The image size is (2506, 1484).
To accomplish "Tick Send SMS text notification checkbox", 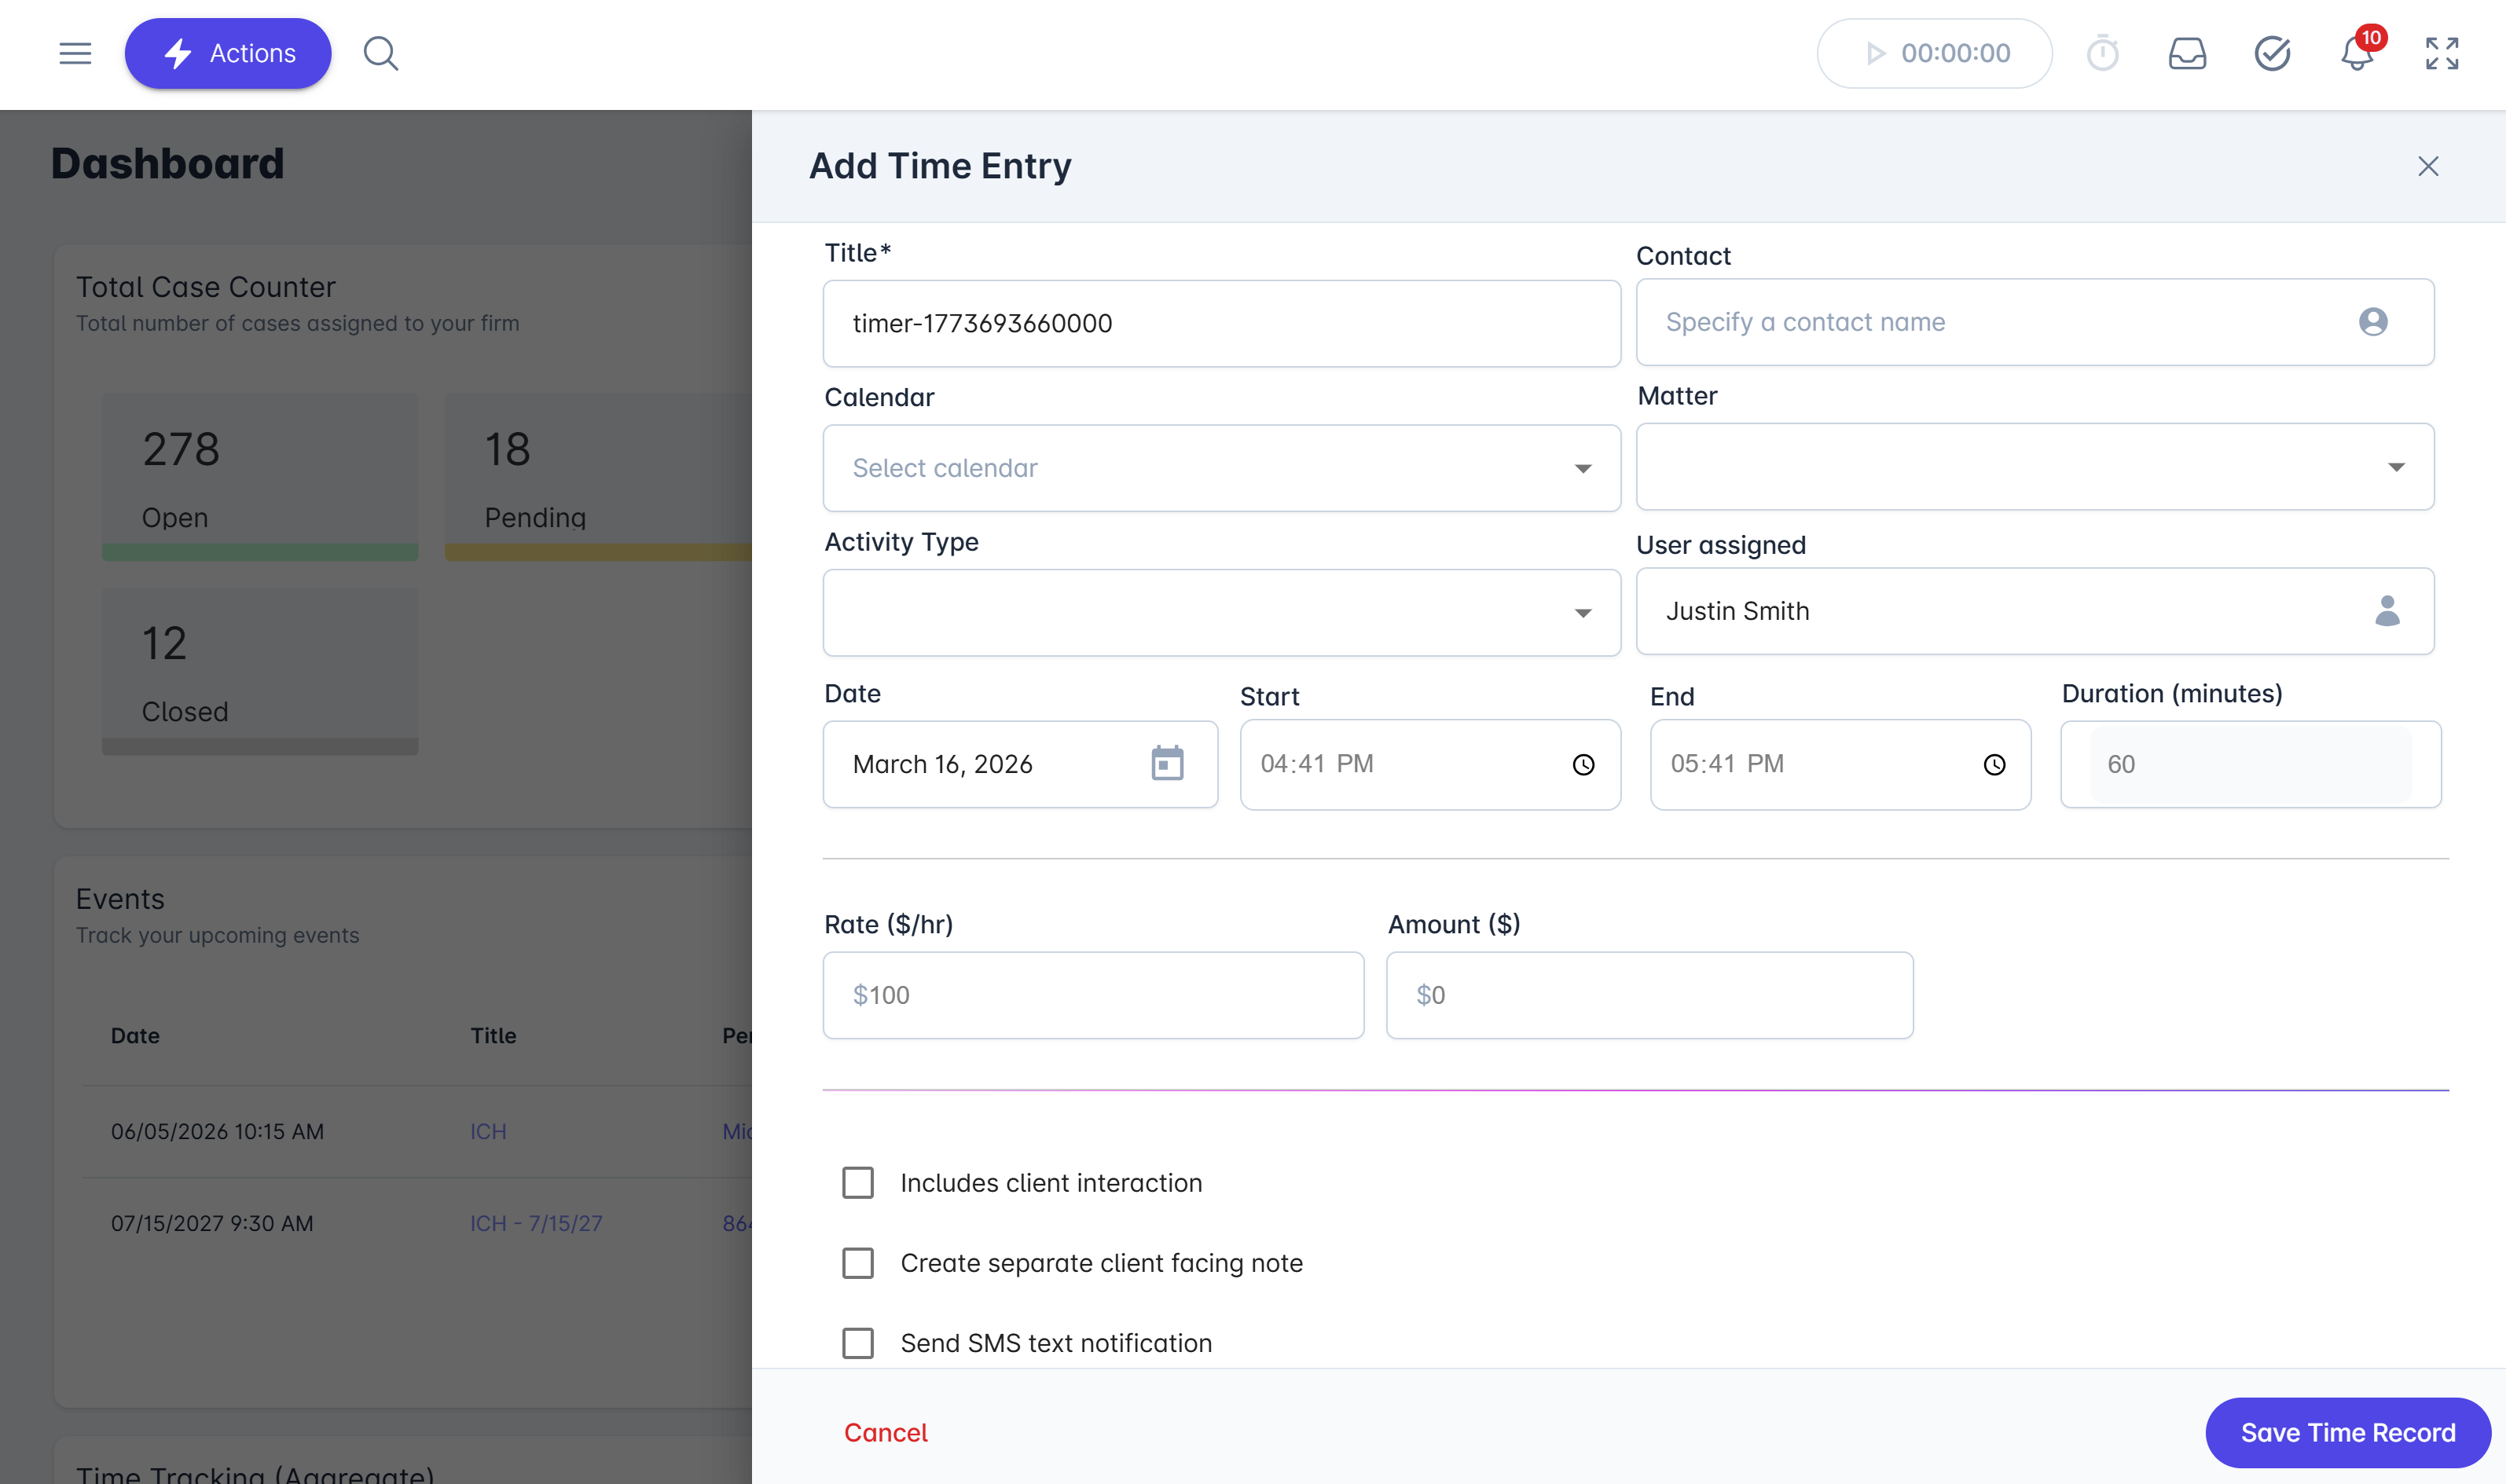I will tap(857, 1343).
